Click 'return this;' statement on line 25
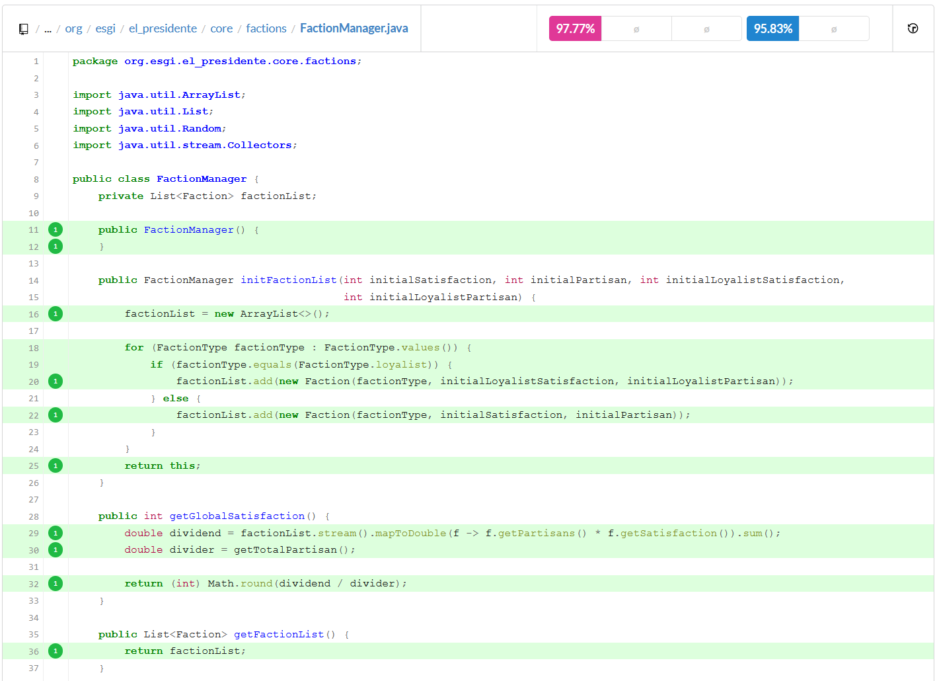 tap(163, 466)
